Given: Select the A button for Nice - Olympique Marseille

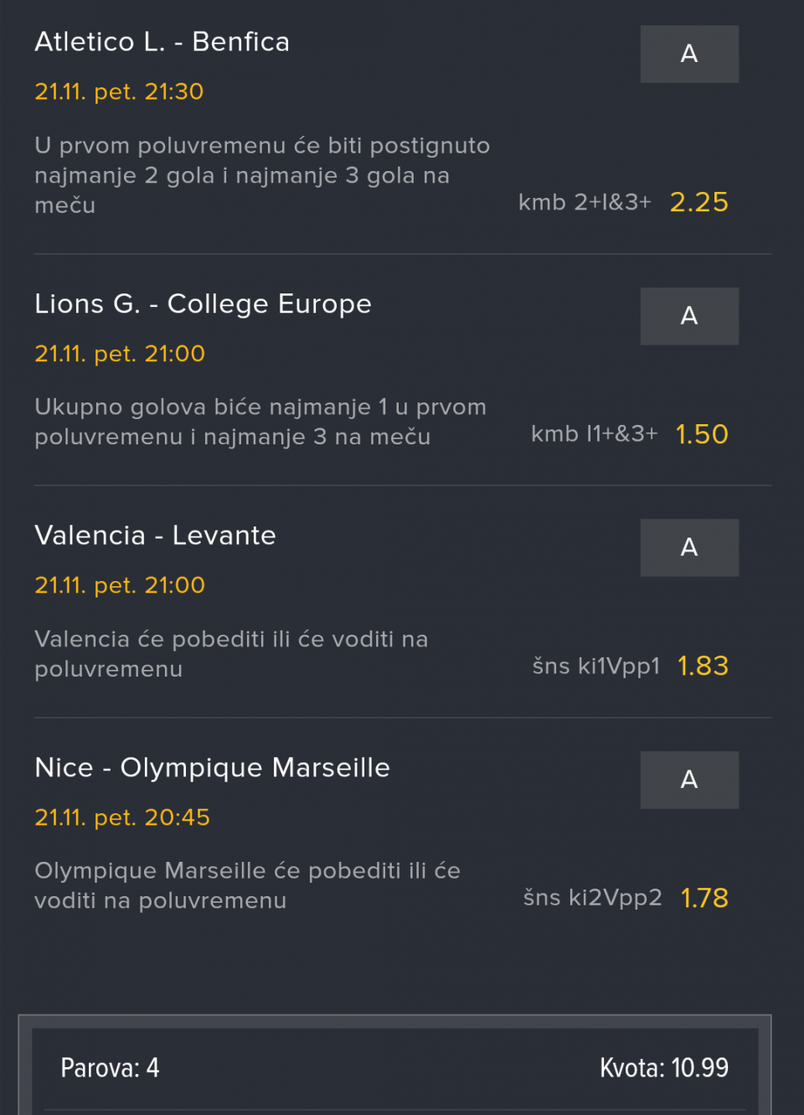Looking at the screenshot, I should point(689,780).
